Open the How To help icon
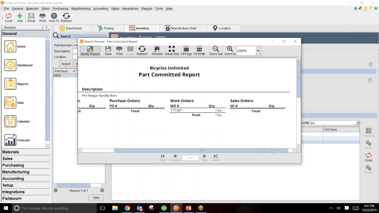Screen dimensions: 379x213 pos(54,17)
